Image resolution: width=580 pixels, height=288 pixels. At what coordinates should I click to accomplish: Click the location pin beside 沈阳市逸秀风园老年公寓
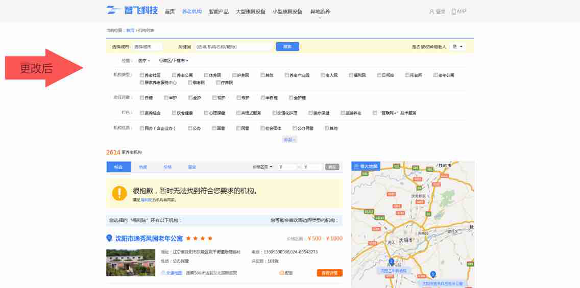coord(109,238)
